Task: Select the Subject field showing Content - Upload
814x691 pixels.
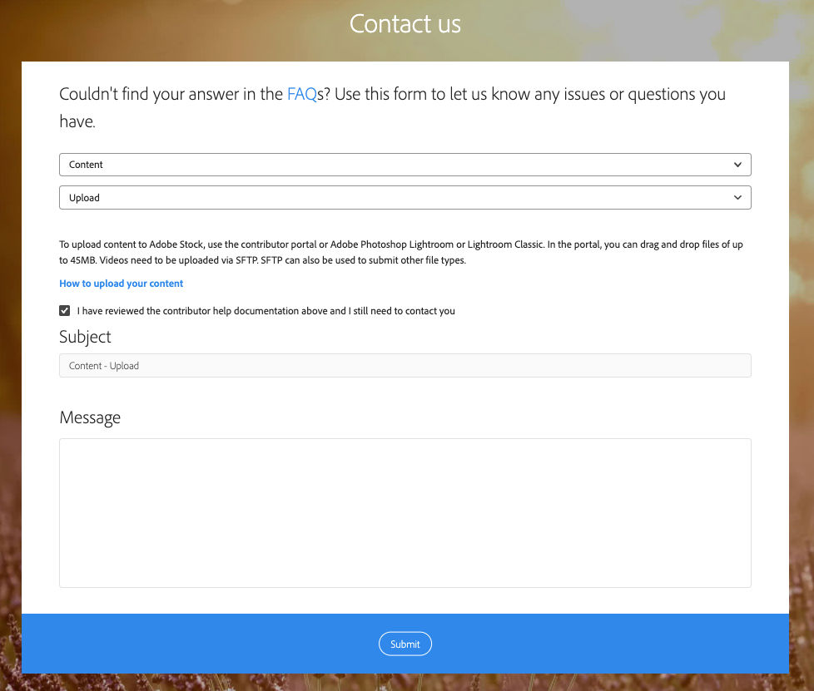Action: (405, 365)
